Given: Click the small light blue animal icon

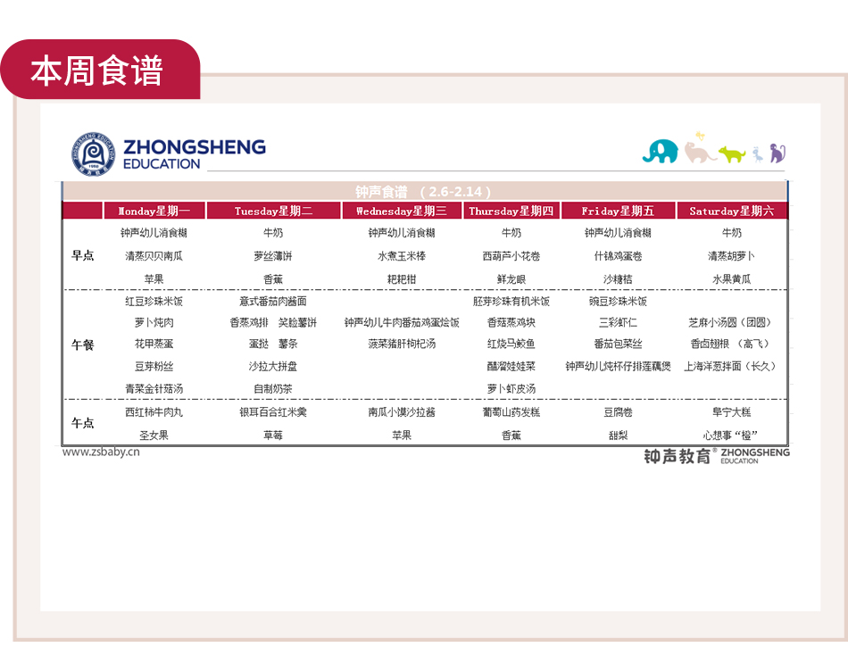Looking at the screenshot, I should [757, 153].
